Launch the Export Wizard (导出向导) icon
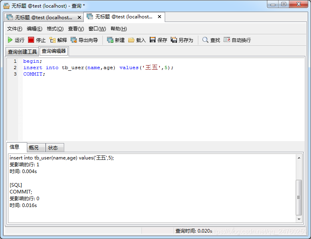The width and height of the screenshot is (311, 239). coord(74,40)
